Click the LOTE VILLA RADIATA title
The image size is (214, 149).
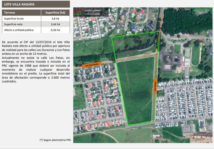(19, 4)
